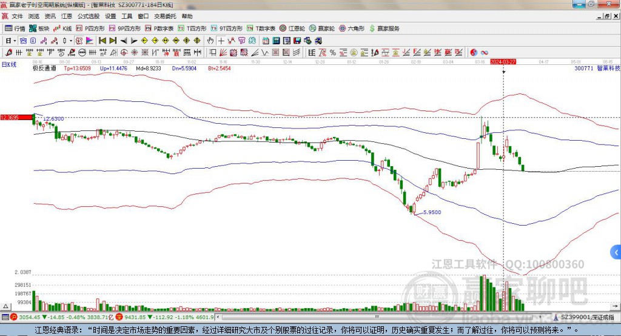Screen dimensions: 621x336
Task: Click the 300771 智莱科技 stock label
Action: [x=597, y=68]
